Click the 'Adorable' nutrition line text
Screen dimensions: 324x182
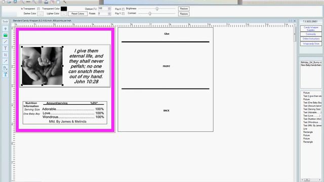coord(73,109)
